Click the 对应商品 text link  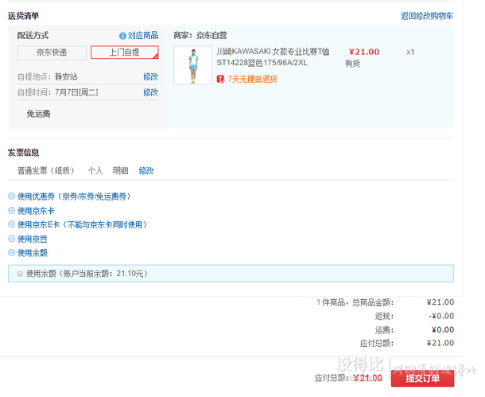[x=143, y=36]
